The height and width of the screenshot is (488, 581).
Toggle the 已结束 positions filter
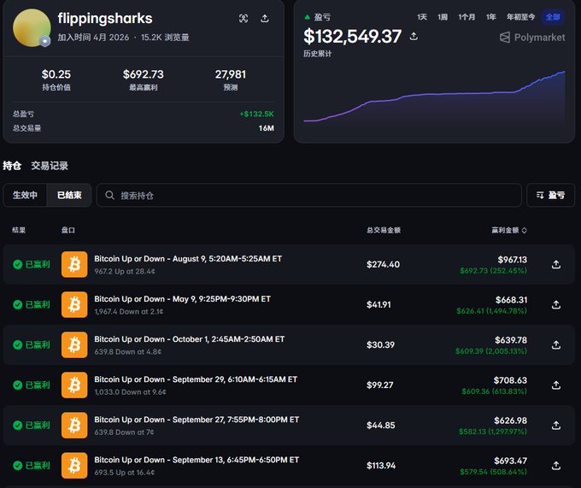[x=69, y=195]
